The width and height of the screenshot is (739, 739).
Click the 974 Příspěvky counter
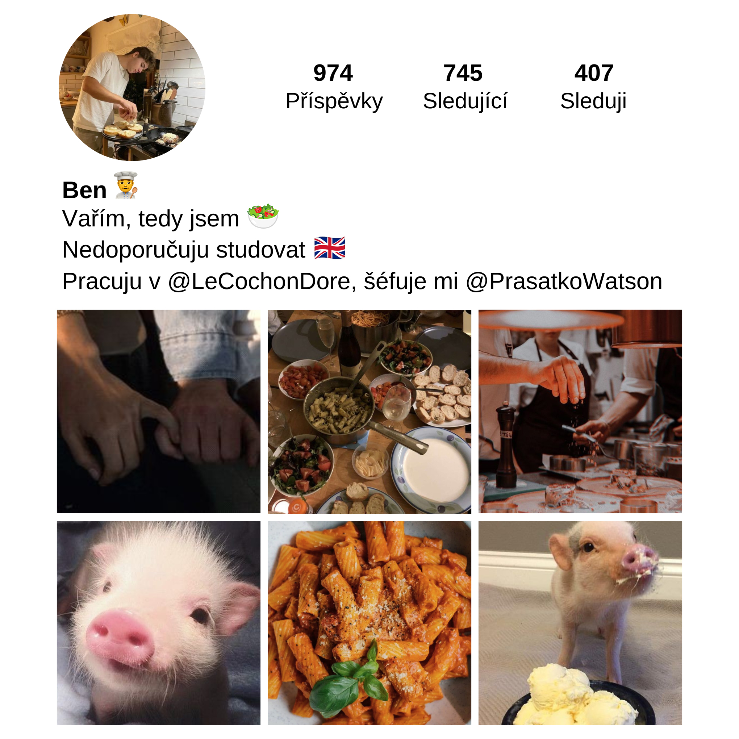tap(334, 87)
